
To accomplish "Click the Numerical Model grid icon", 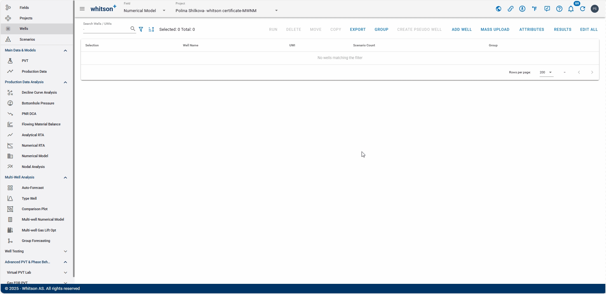I will tap(10, 156).
